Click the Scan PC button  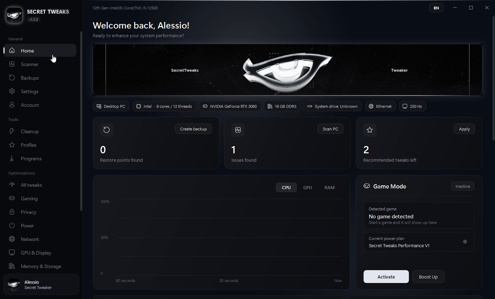(330, 129)
